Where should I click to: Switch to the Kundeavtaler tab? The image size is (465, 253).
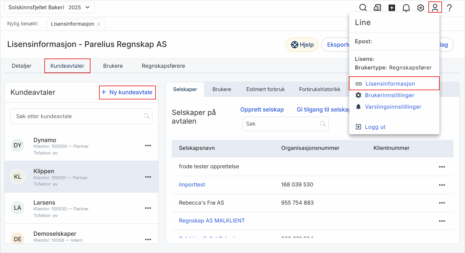[67, 66]
